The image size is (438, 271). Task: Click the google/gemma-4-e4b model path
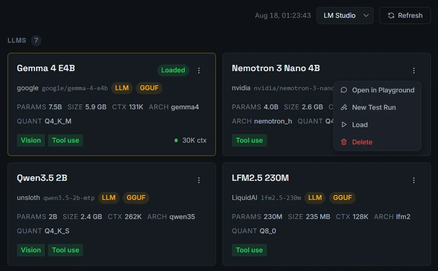click(x=75, y=88)
